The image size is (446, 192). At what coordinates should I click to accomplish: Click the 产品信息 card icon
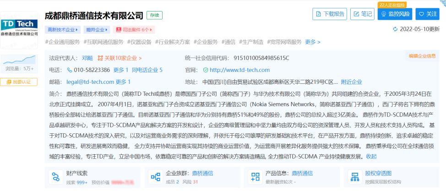coord(255,177)
